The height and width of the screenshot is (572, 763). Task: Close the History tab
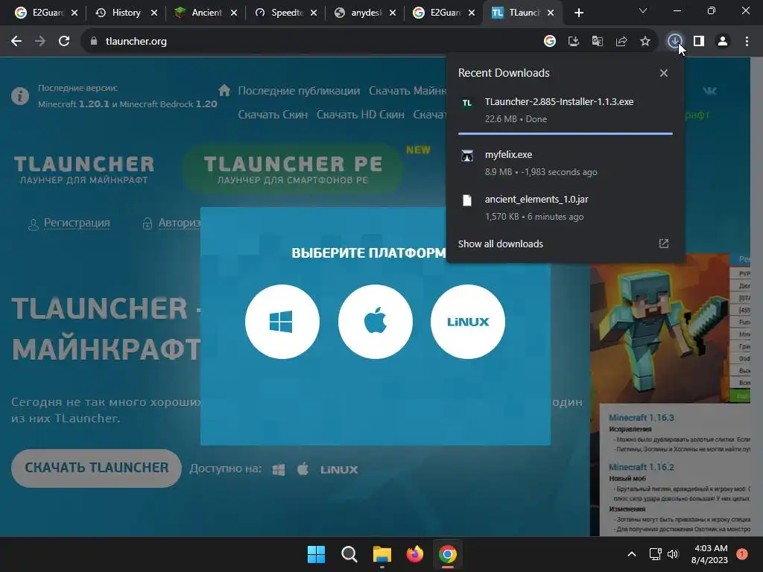(x=154, y=13)
